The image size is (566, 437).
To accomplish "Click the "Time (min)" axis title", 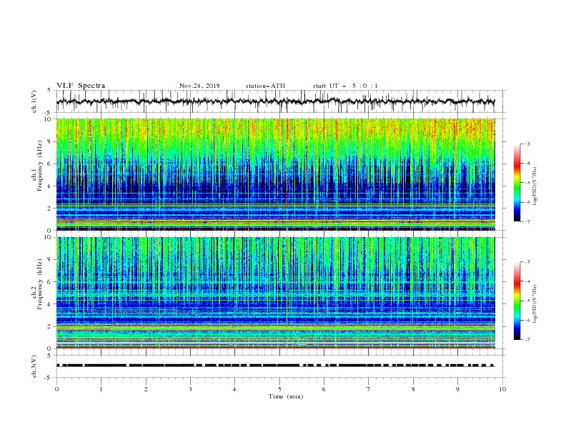I will click(286, 396).
